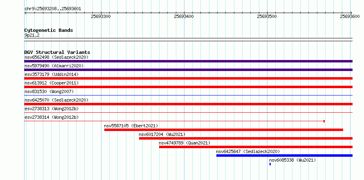Viewport: 364px width, 180px height.
Task: Select the nsv6085338 (Wu2021) label
Action: (292, 160)
